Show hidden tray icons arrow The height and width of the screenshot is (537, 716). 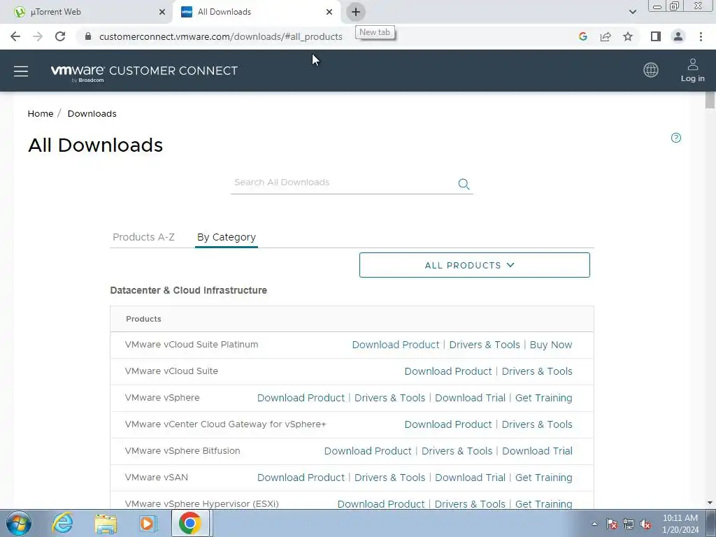coord(594,524)
